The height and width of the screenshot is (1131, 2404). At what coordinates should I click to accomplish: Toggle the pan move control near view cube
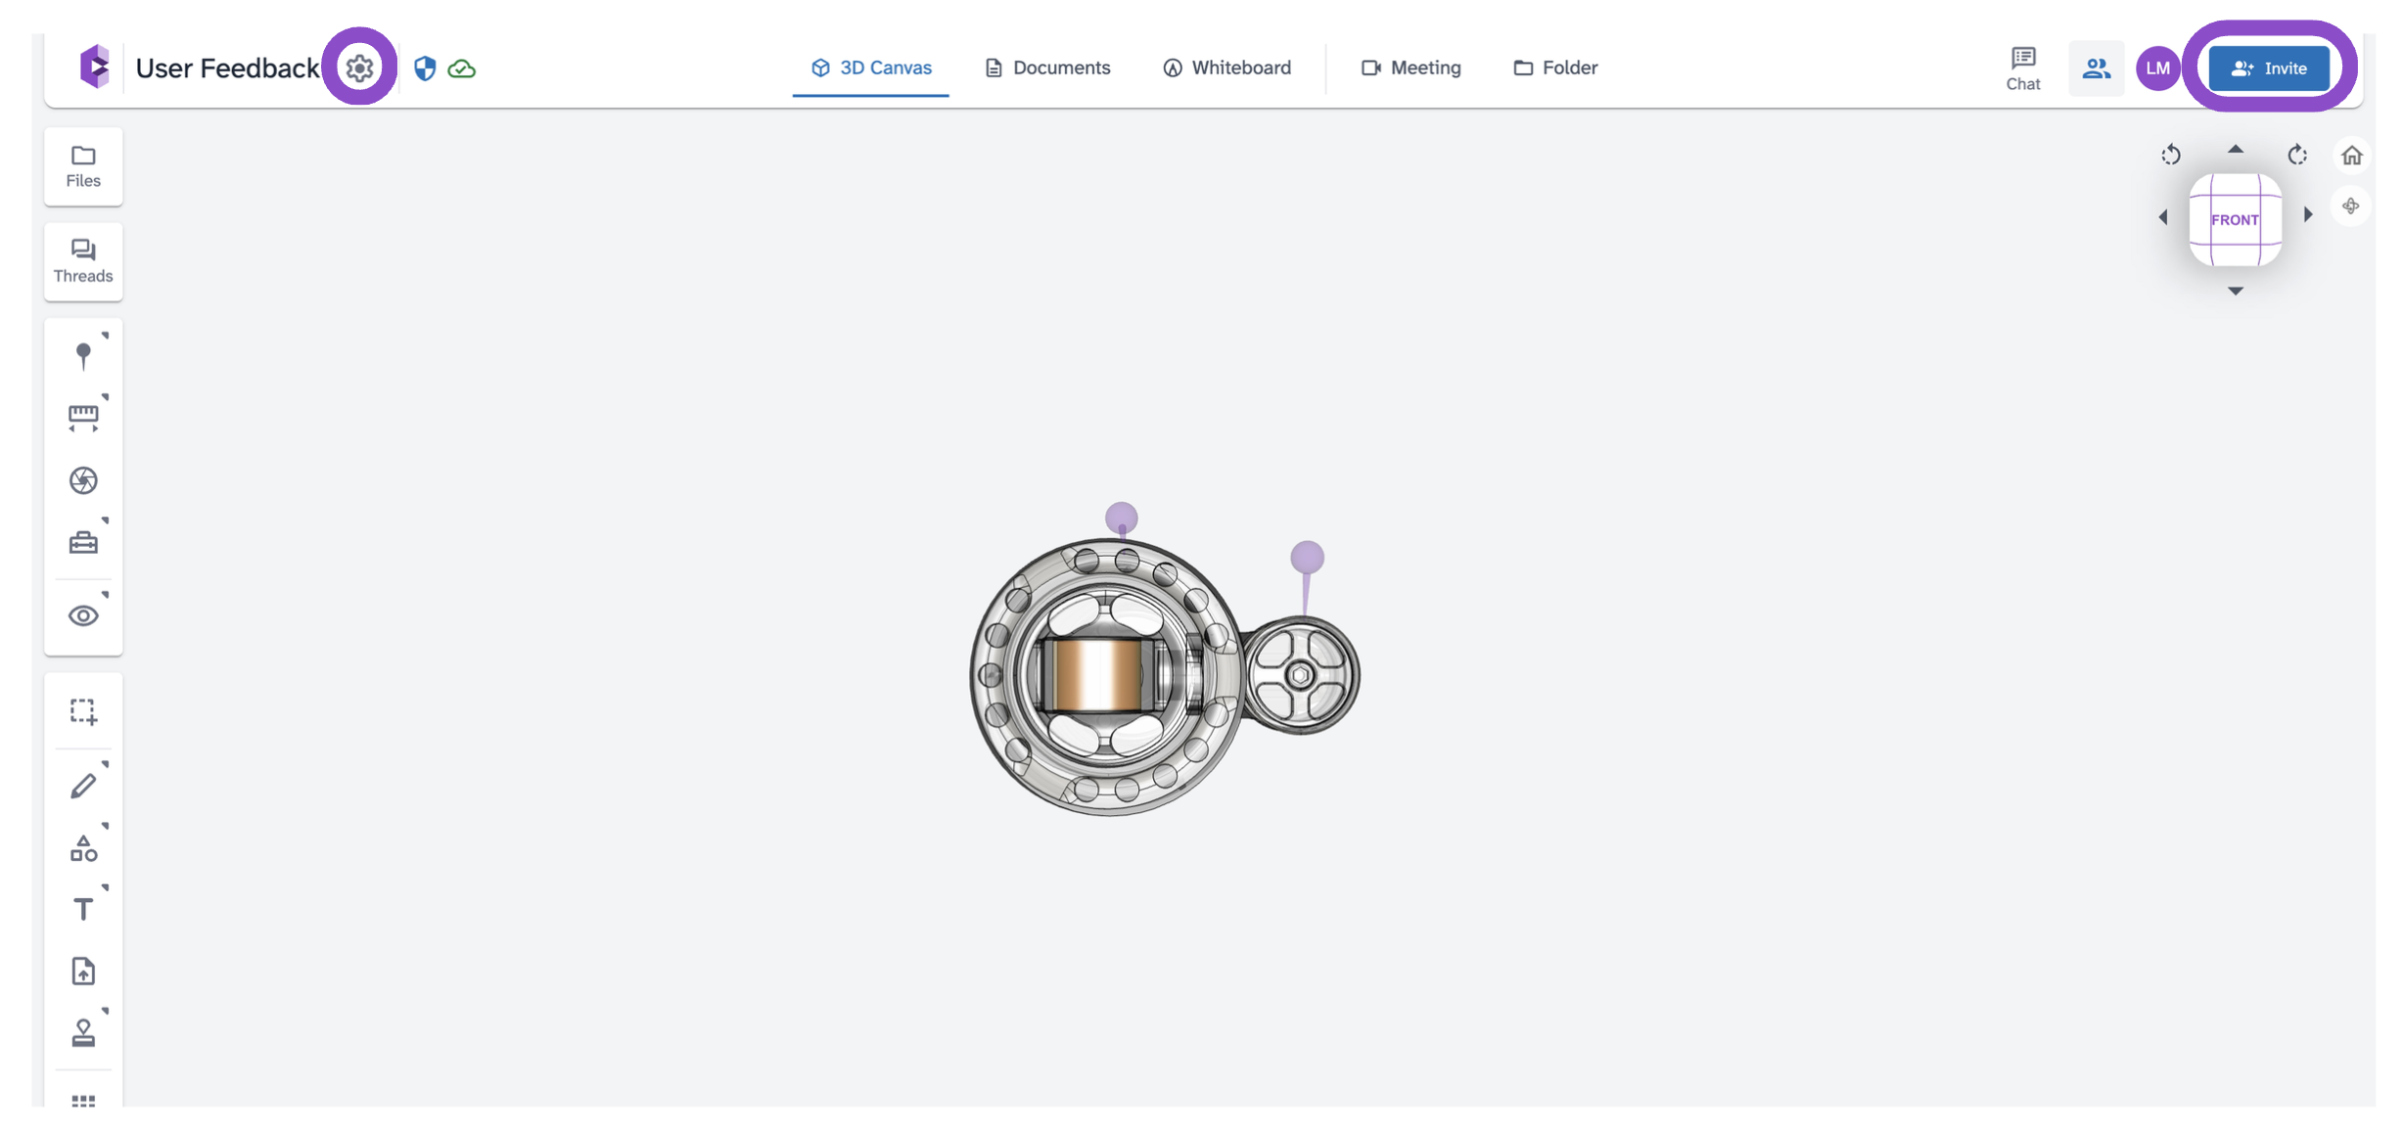tap(2350, 206)
